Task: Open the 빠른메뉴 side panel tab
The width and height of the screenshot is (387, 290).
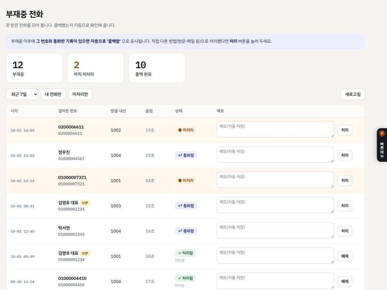Action: tap(382, 145)
